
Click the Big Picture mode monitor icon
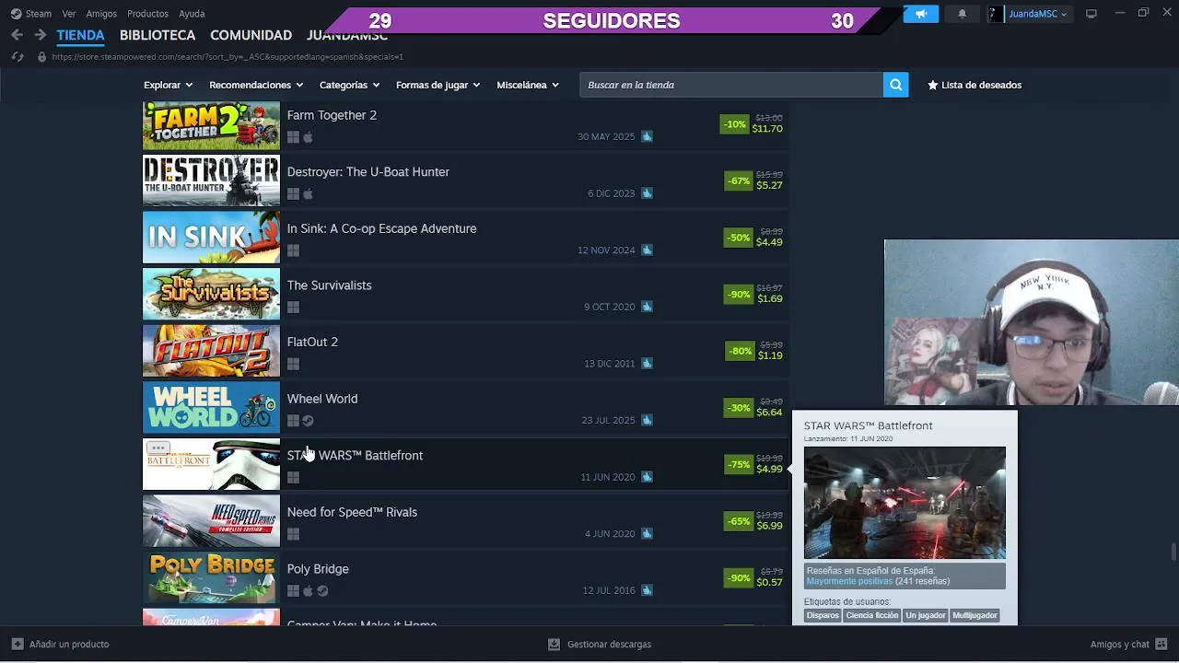click(x=1091, y=14)
